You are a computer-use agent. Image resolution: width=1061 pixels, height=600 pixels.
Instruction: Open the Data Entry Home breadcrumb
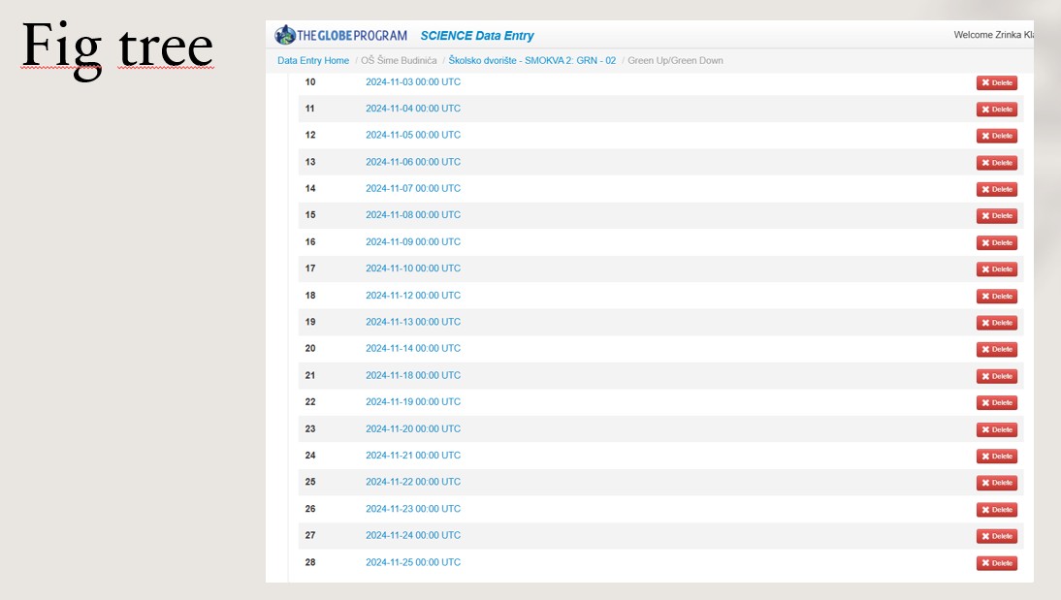[x=312, y=61]
